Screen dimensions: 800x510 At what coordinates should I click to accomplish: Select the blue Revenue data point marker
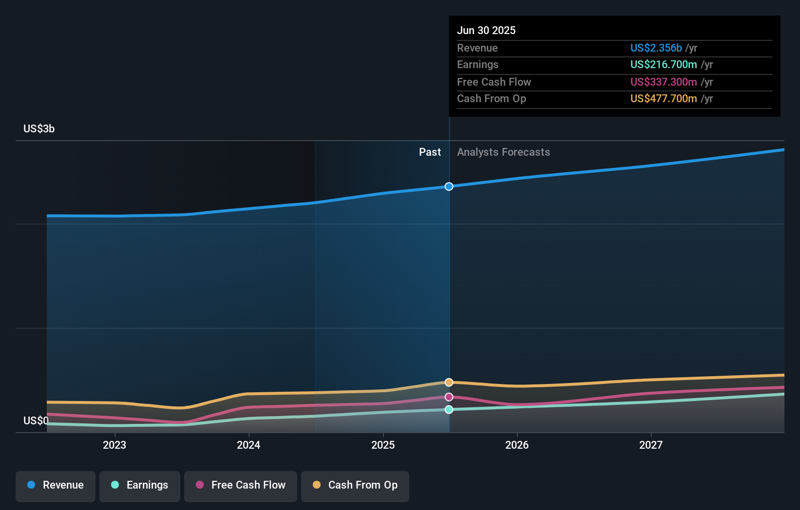click(x=449, y=186)
